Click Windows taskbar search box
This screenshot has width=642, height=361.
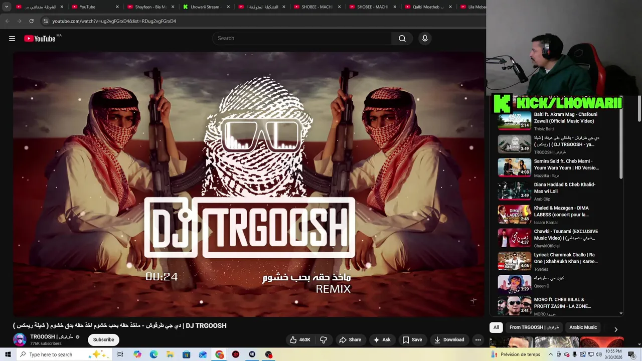(65, 354)
